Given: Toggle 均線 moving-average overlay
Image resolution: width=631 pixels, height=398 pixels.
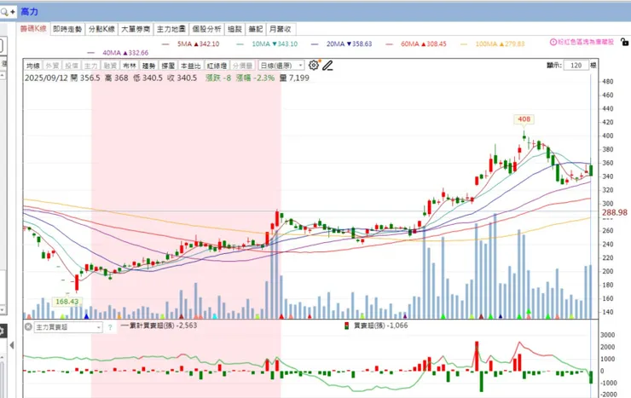Looking at the screenshot, I should (33, 66).
